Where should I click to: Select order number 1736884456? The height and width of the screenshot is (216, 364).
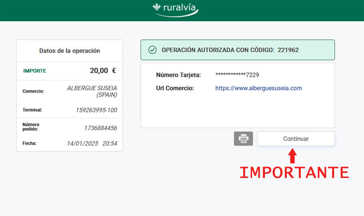tap(101, 128)
